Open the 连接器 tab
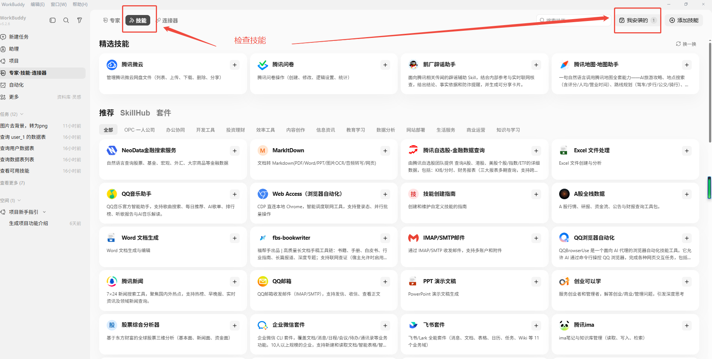712x359 pixels. [x=167, y=20]
